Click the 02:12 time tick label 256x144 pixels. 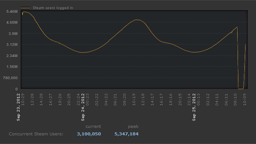coord(208,100)
